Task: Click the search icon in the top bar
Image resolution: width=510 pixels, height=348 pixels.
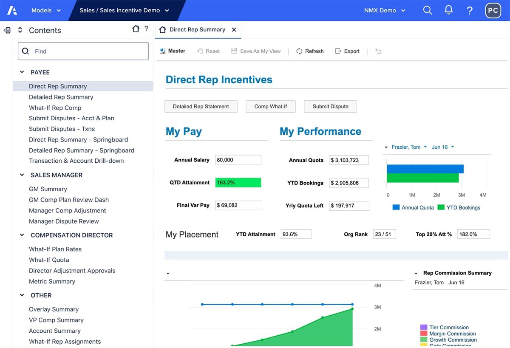Action: point(428,10)
